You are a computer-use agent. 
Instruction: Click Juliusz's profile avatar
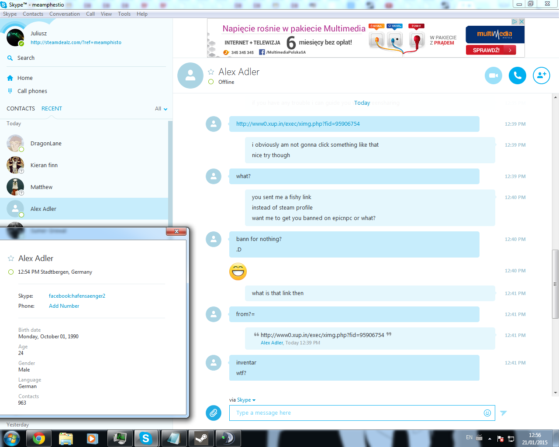pos(15,38)
